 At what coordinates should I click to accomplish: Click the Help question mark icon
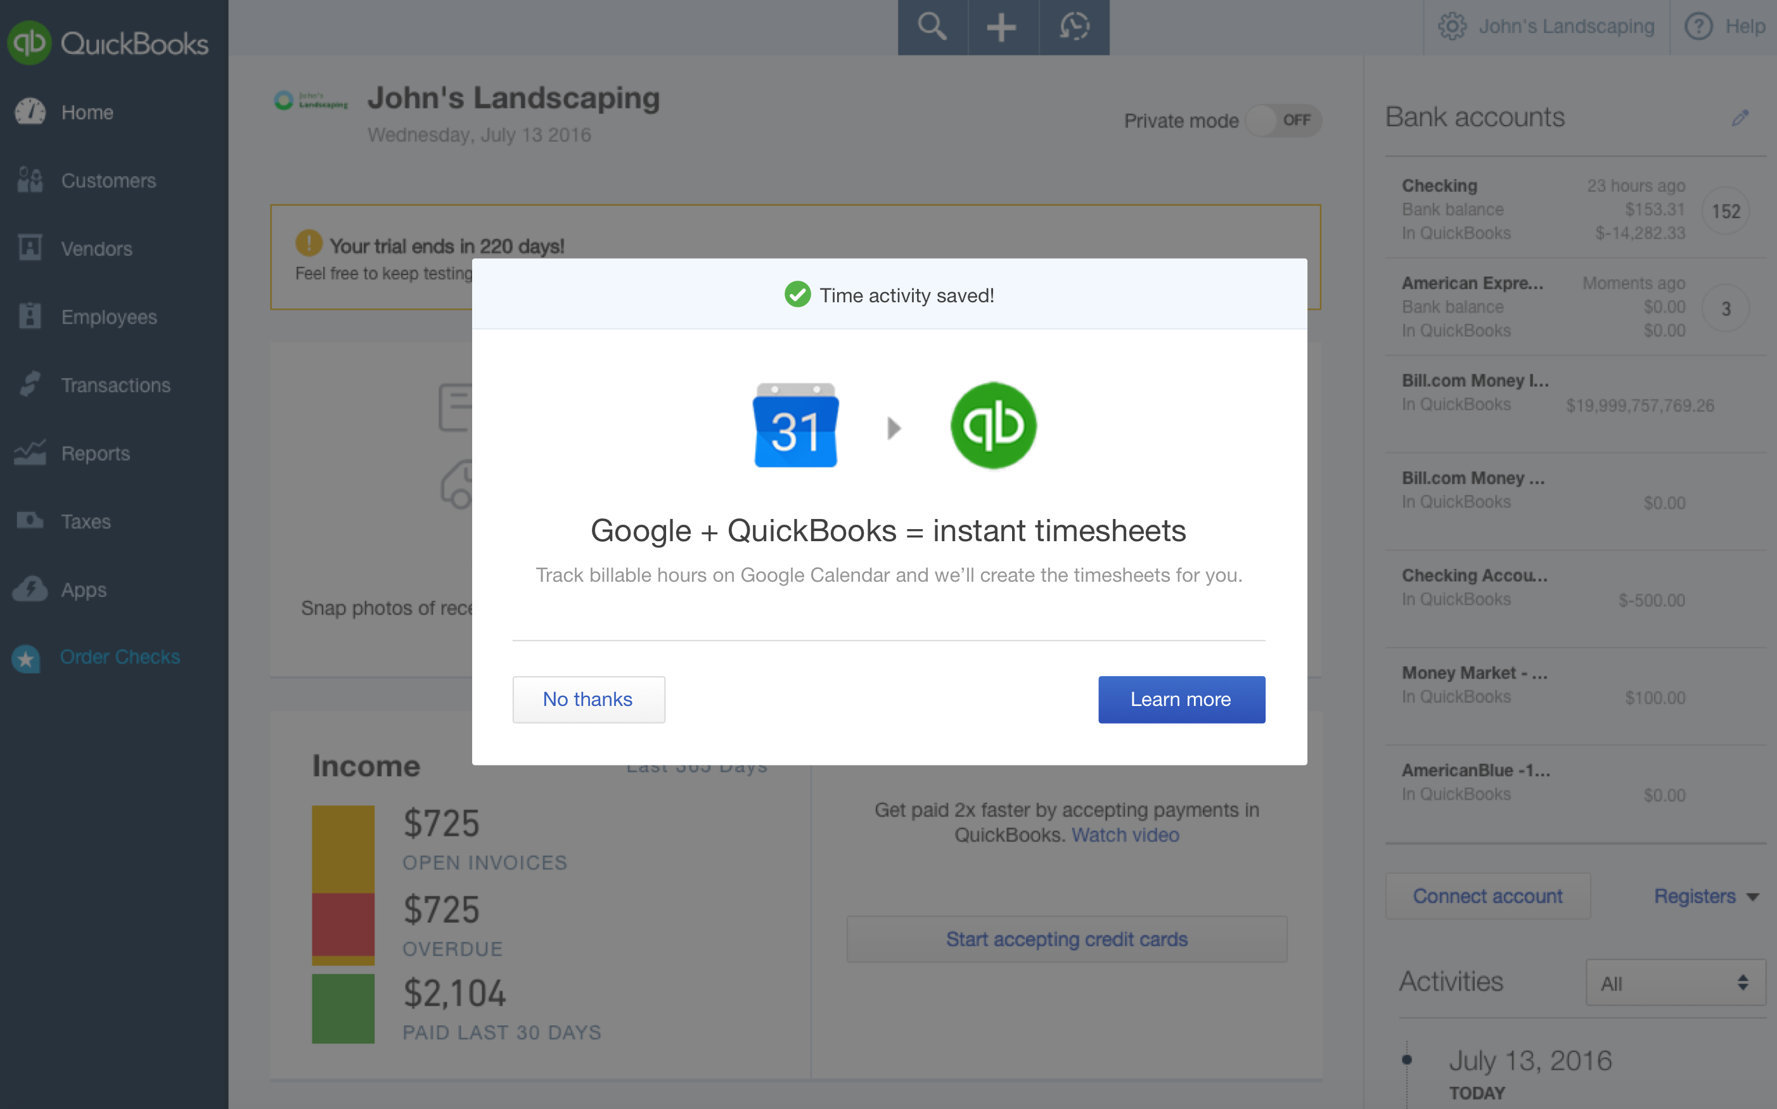pos(1698,27)
